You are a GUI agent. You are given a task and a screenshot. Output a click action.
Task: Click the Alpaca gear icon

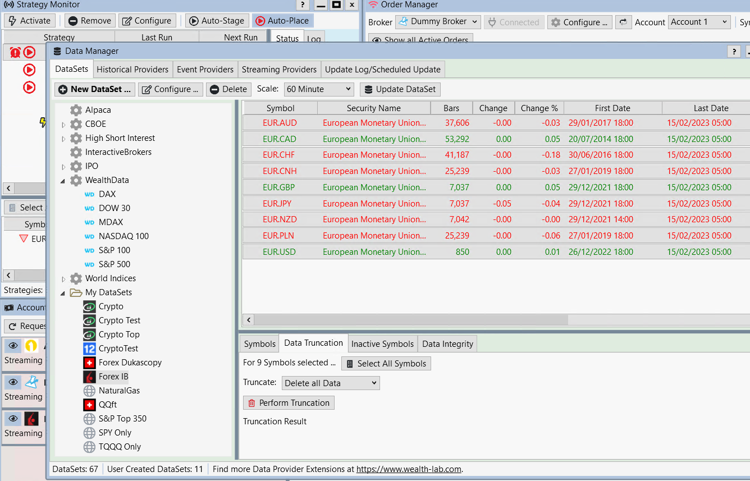coord(76,110)
